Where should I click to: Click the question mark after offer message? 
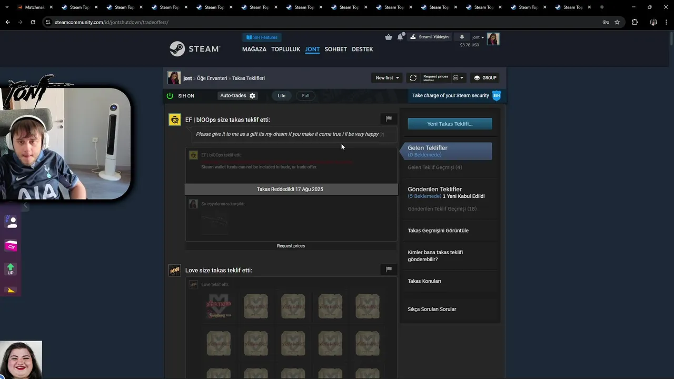[x=382, y=134]
